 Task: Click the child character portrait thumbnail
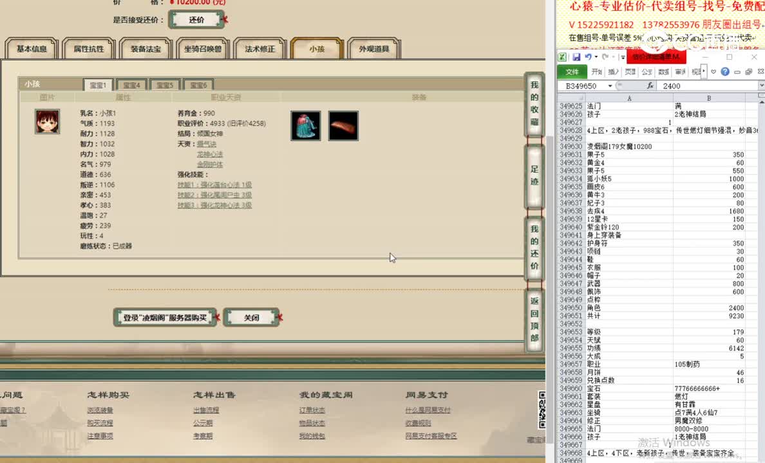pyautogui.click(x=47, y=122)
